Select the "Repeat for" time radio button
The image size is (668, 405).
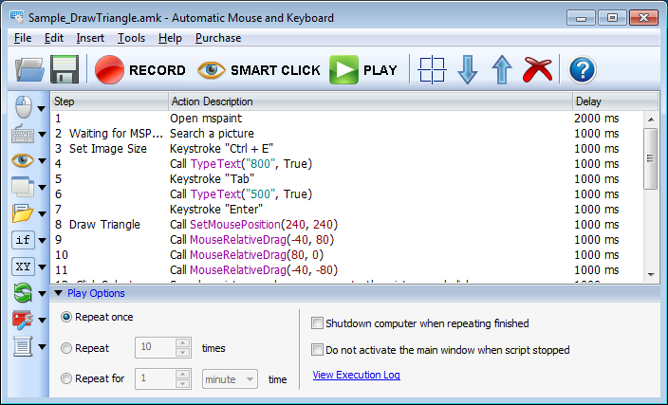66,379
